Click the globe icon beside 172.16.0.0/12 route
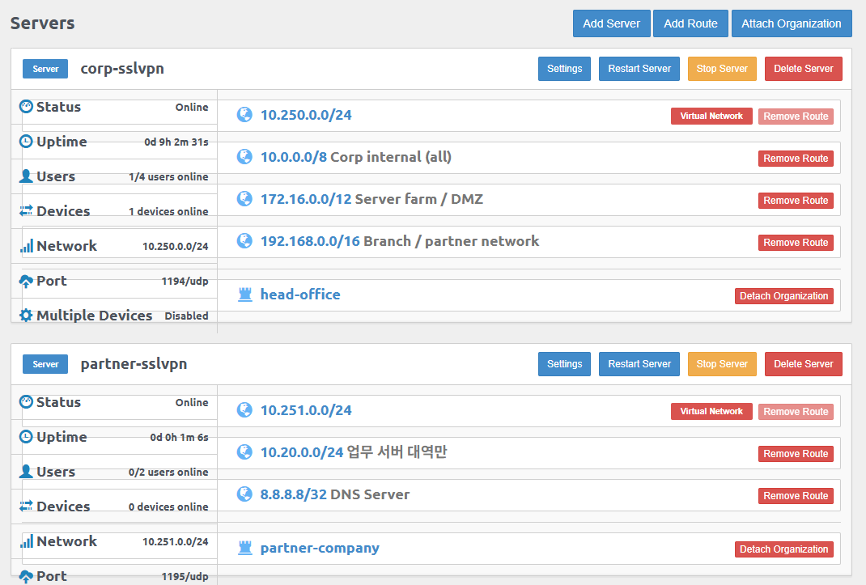 click(x=244, y=199)
